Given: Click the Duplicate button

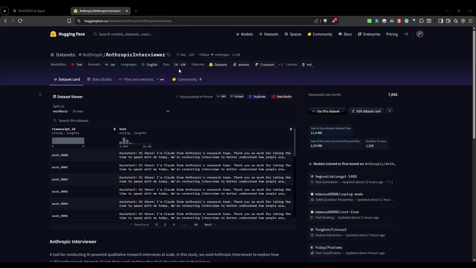Looking at the screenshot, I should point(257,96).
